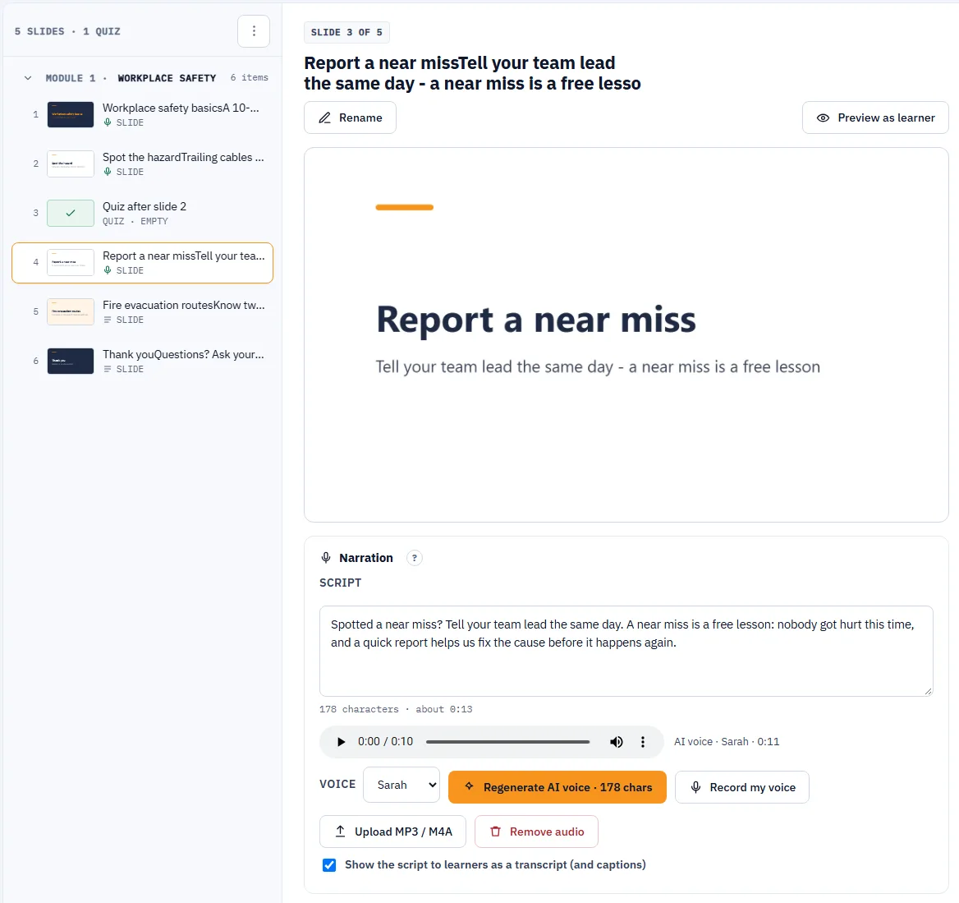959x903 pixels.
Task: Click the quiz checkmark thumbnail
Action: (71, 213)
